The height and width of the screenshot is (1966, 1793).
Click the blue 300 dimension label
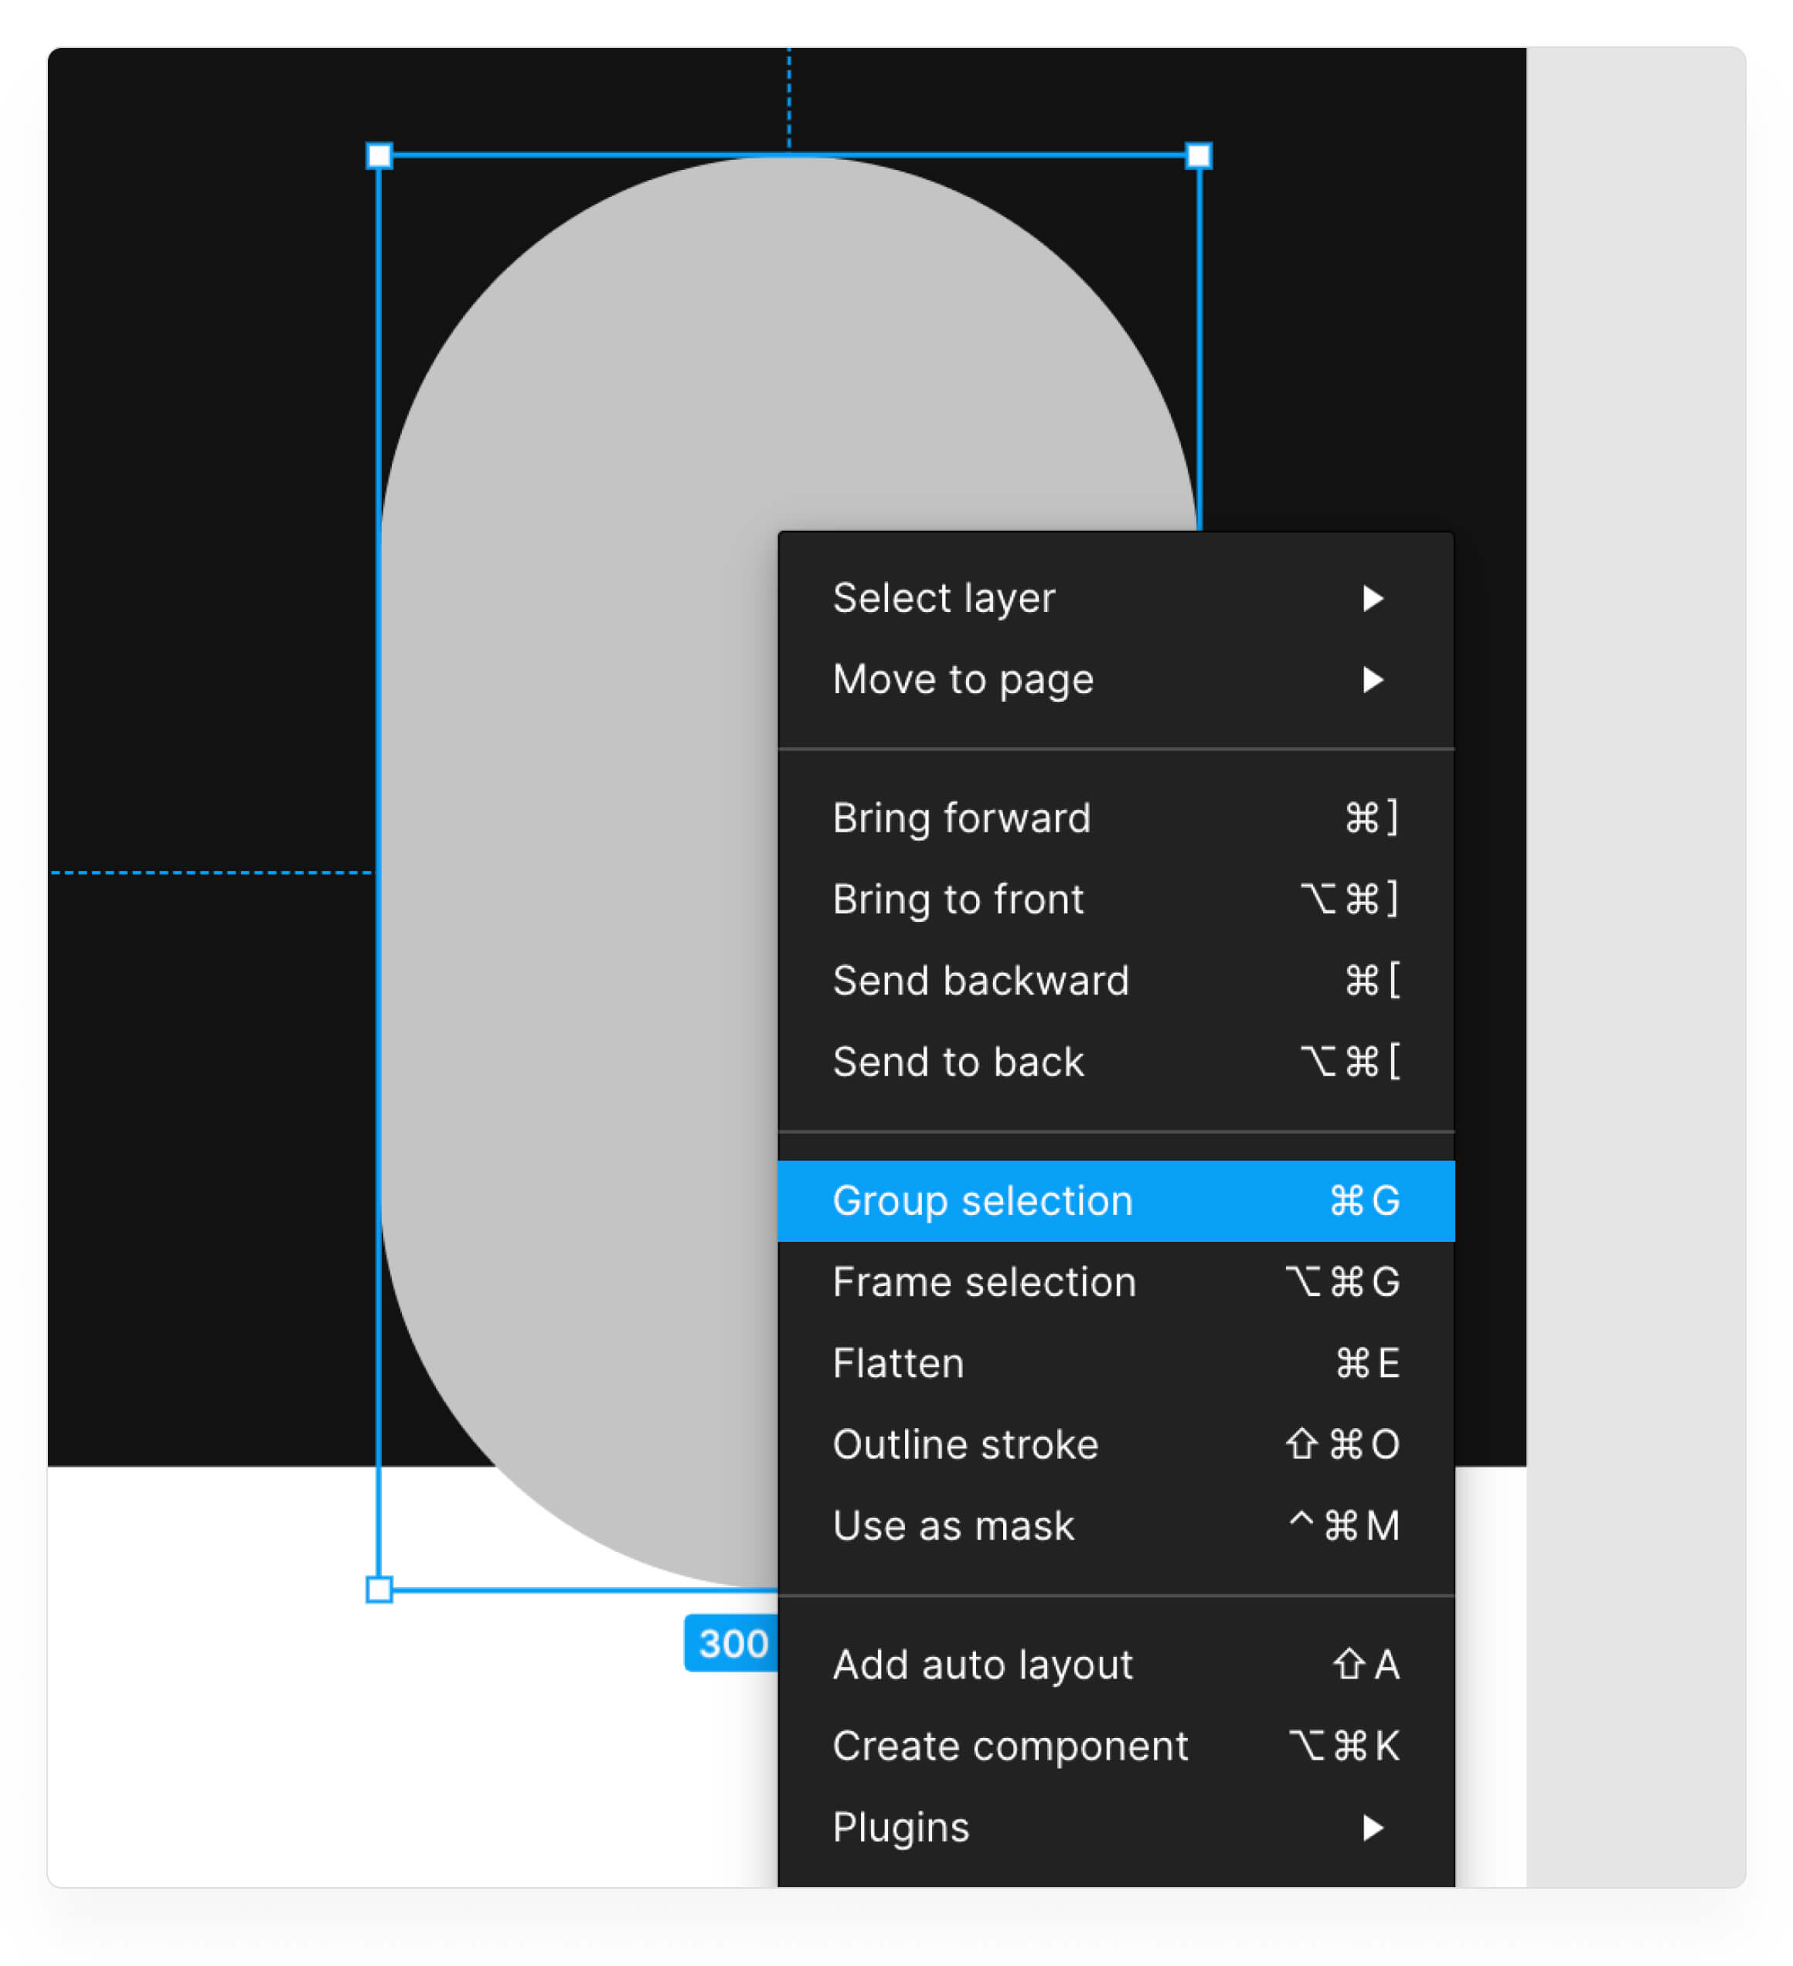732,1645
